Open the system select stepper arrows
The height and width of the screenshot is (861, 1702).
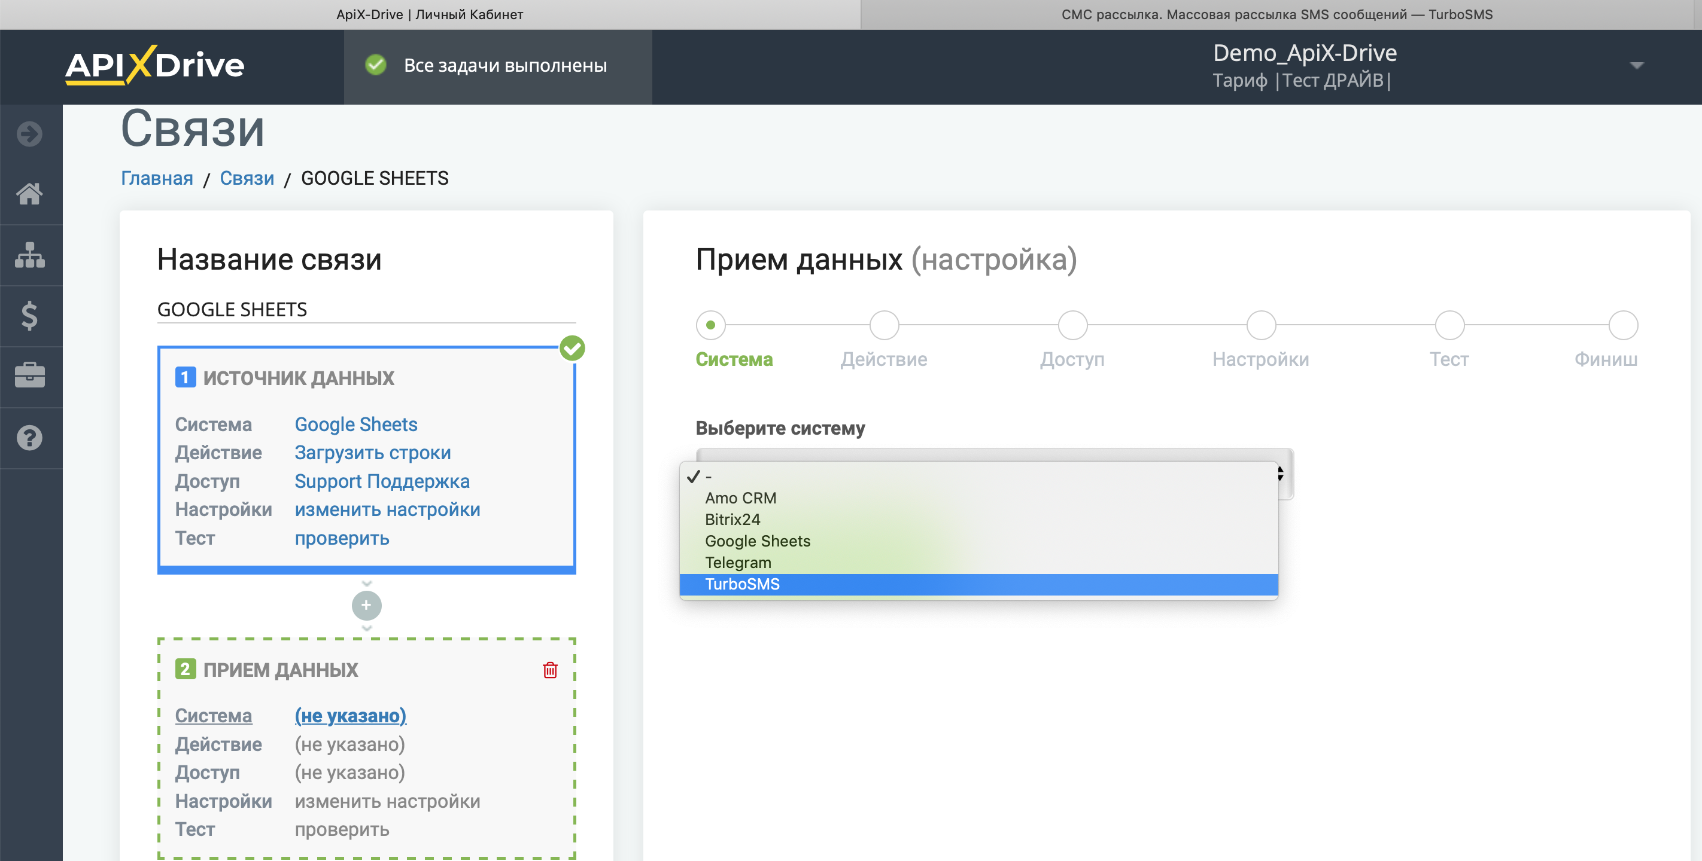(1280, 474)
